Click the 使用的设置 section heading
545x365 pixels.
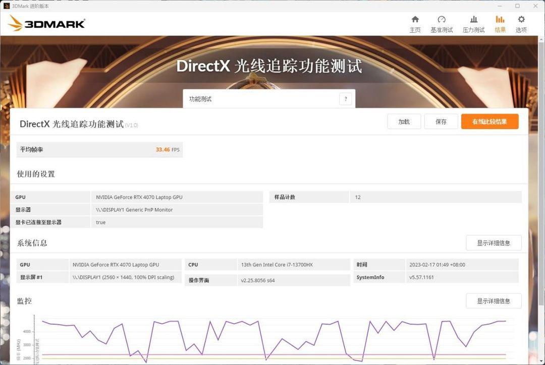36,174
